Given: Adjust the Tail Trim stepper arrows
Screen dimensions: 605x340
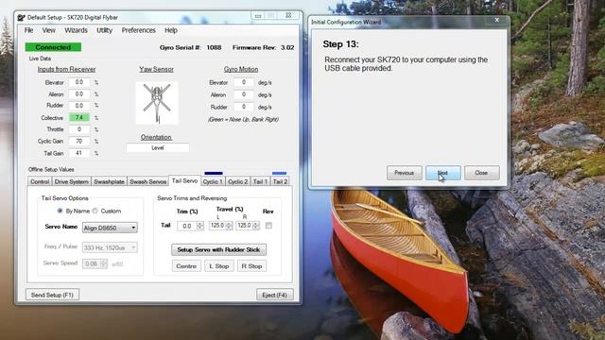Looking at the screenshot, I should tap(199, 226).
